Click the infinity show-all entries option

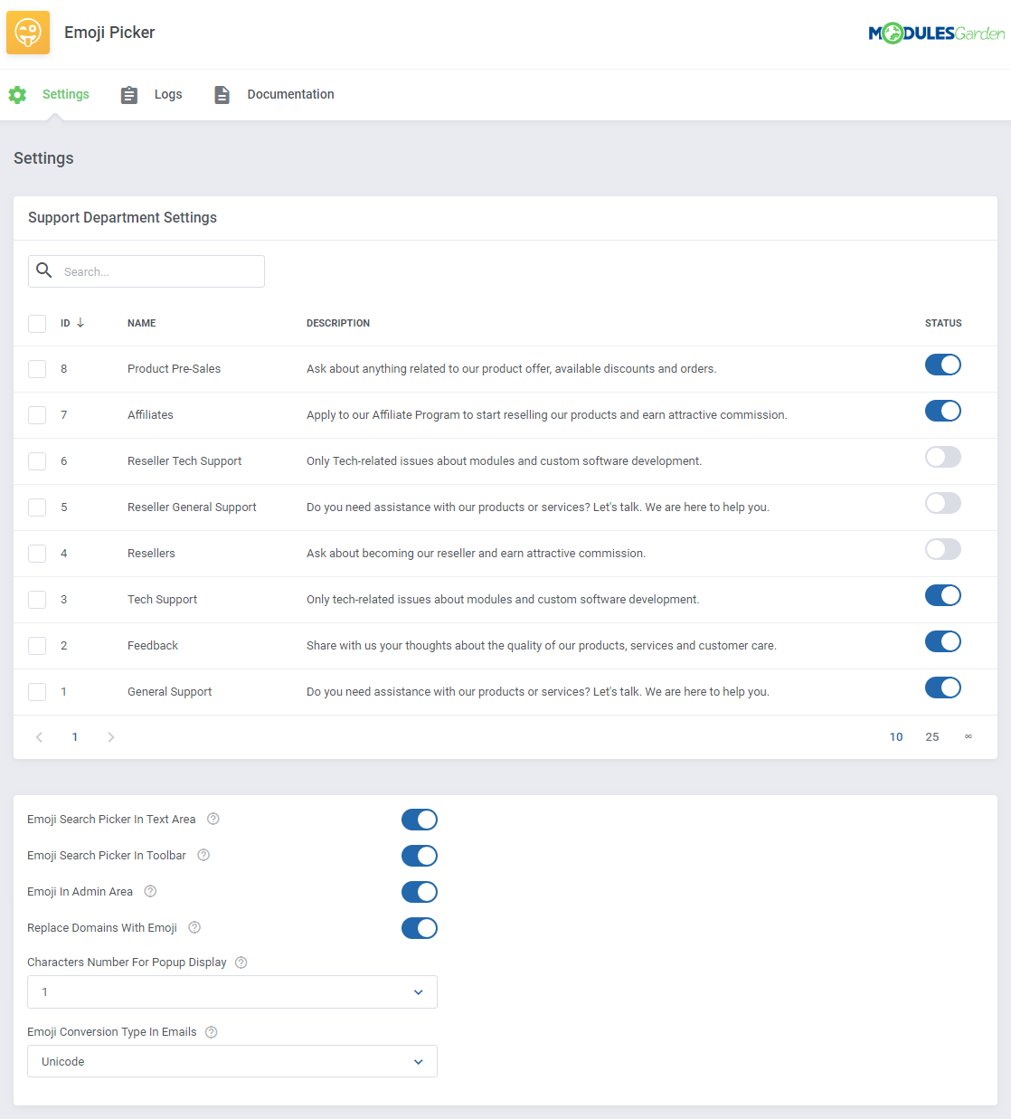pos(968,736)
